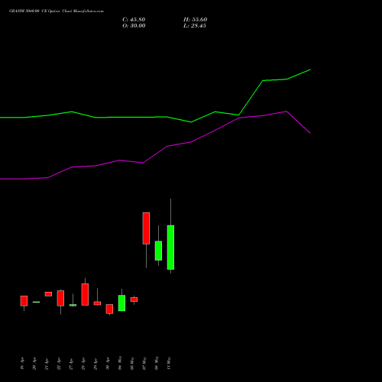Click the green indicator line
This screenshot has width=382, height=382.
click(167, 117)
